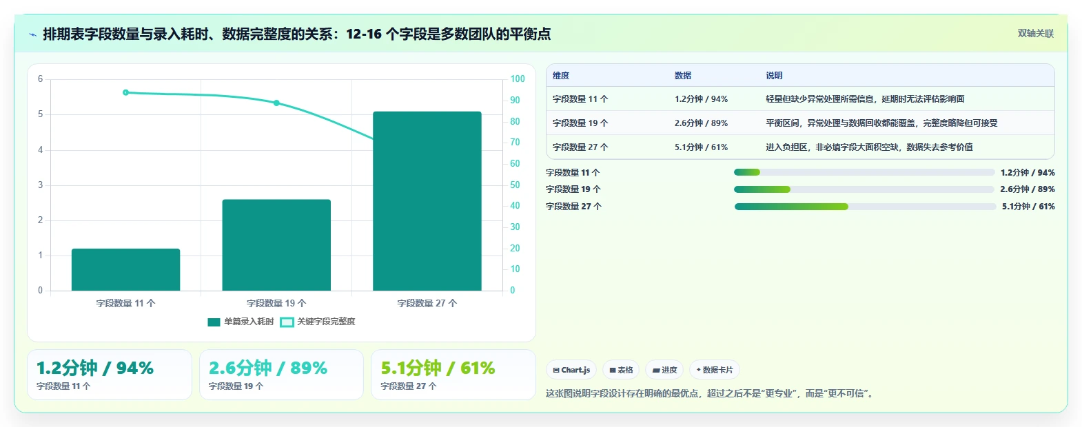Click the description starting 平衡区间
This screenshot has height=427, width=1082.
pos(881,123)
